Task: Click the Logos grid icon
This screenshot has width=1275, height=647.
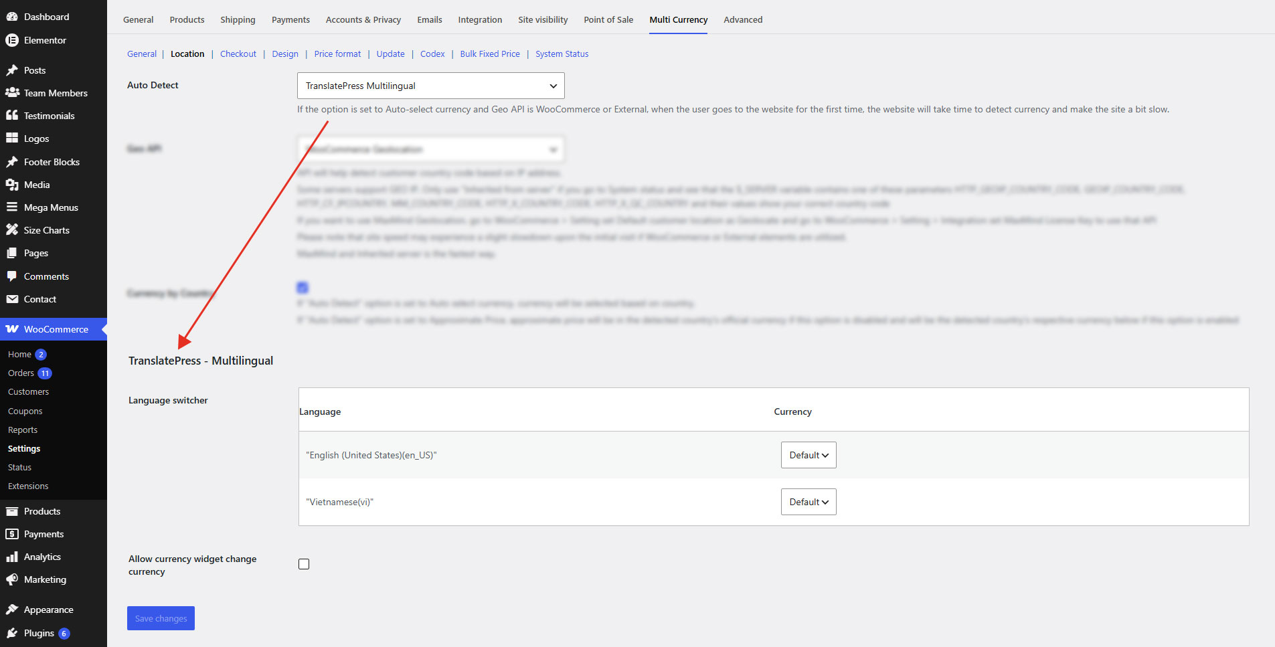Action: point(12,138)
